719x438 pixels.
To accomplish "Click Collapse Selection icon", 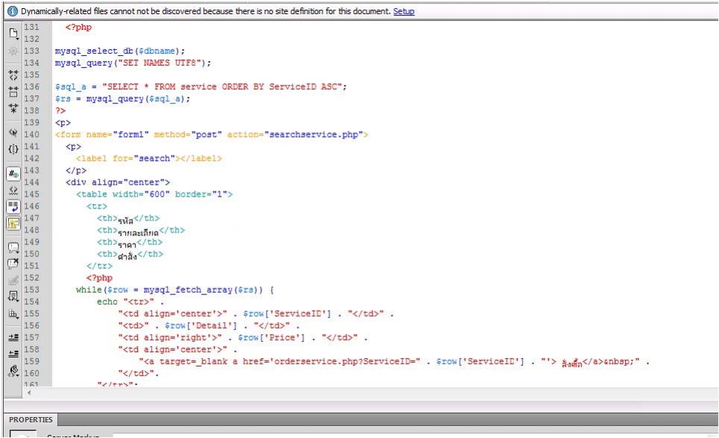I will (13, 92).
